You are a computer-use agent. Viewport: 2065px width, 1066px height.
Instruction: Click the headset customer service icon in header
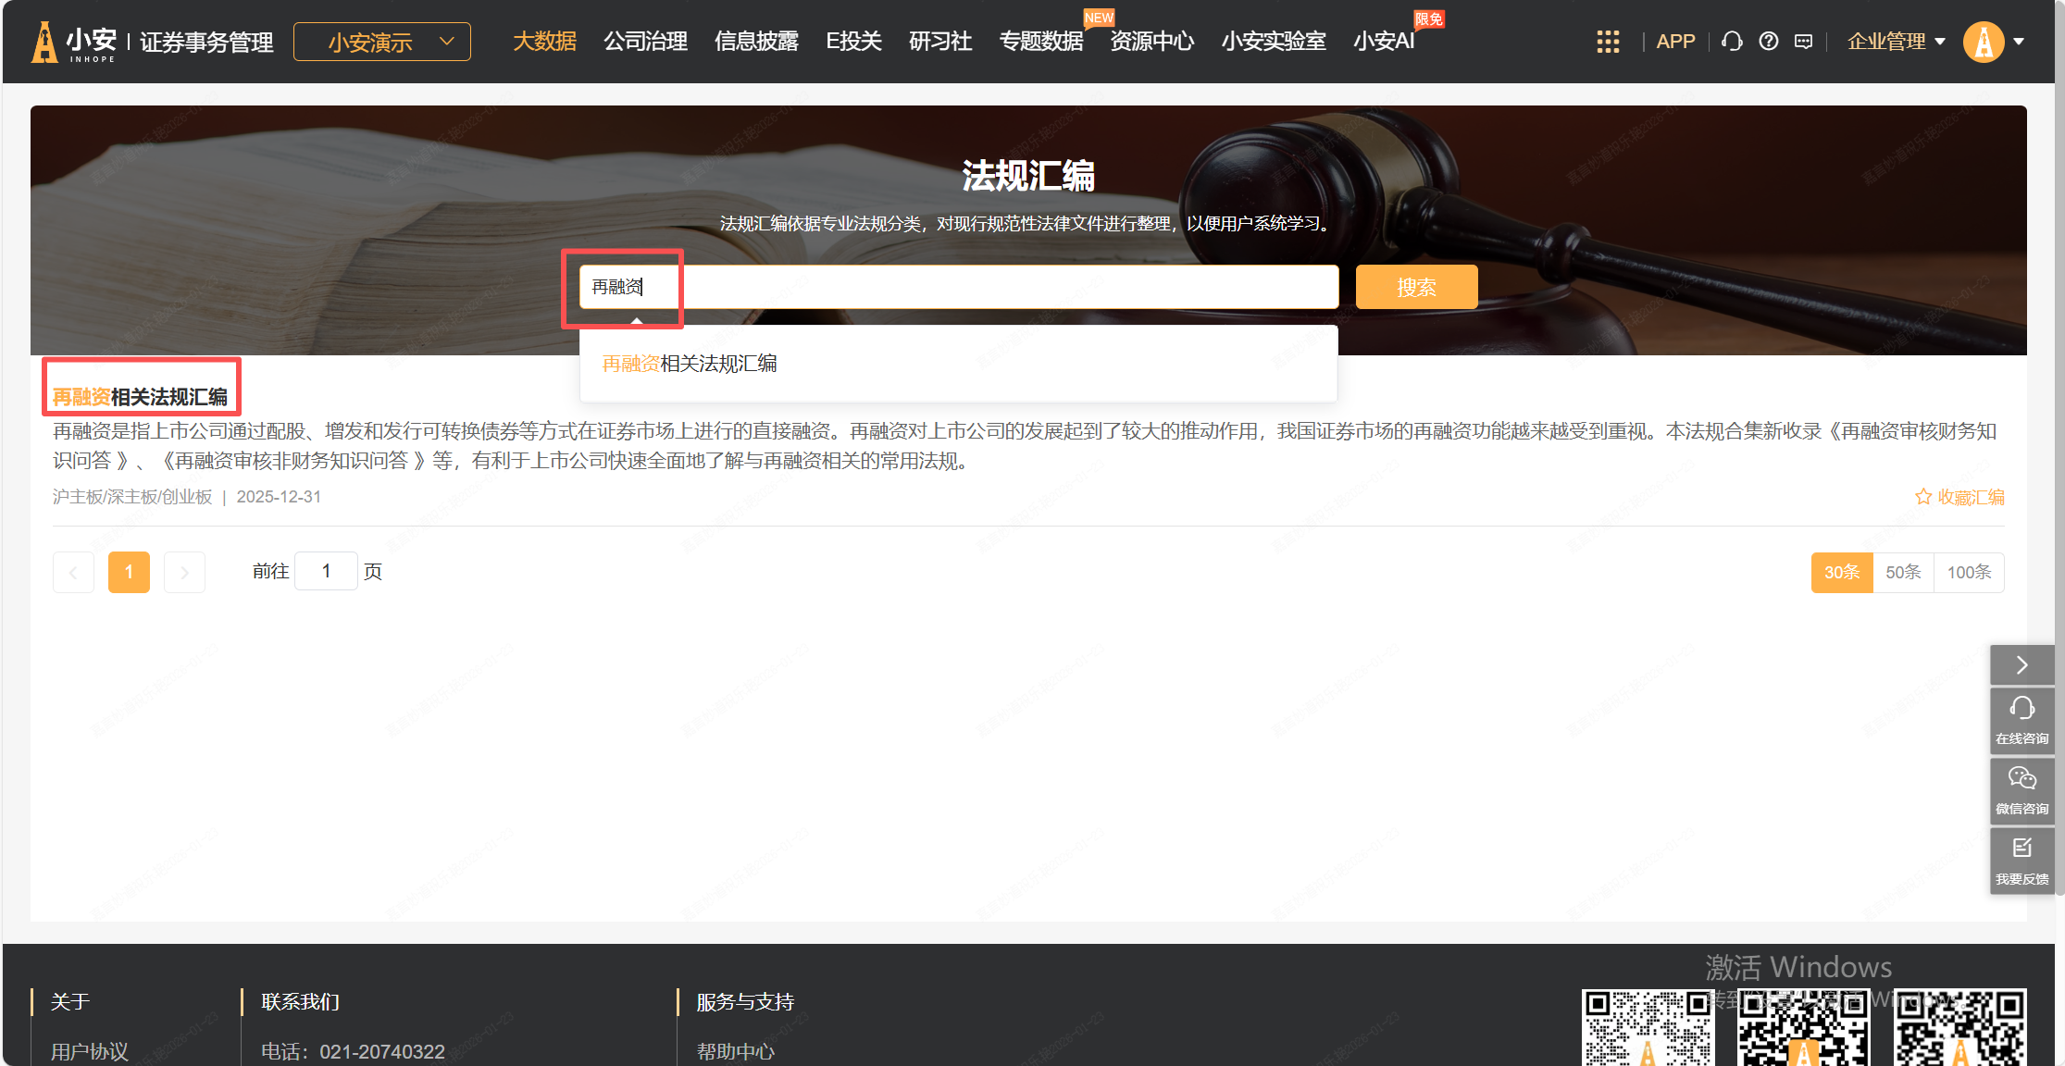tap(1732, 42)
